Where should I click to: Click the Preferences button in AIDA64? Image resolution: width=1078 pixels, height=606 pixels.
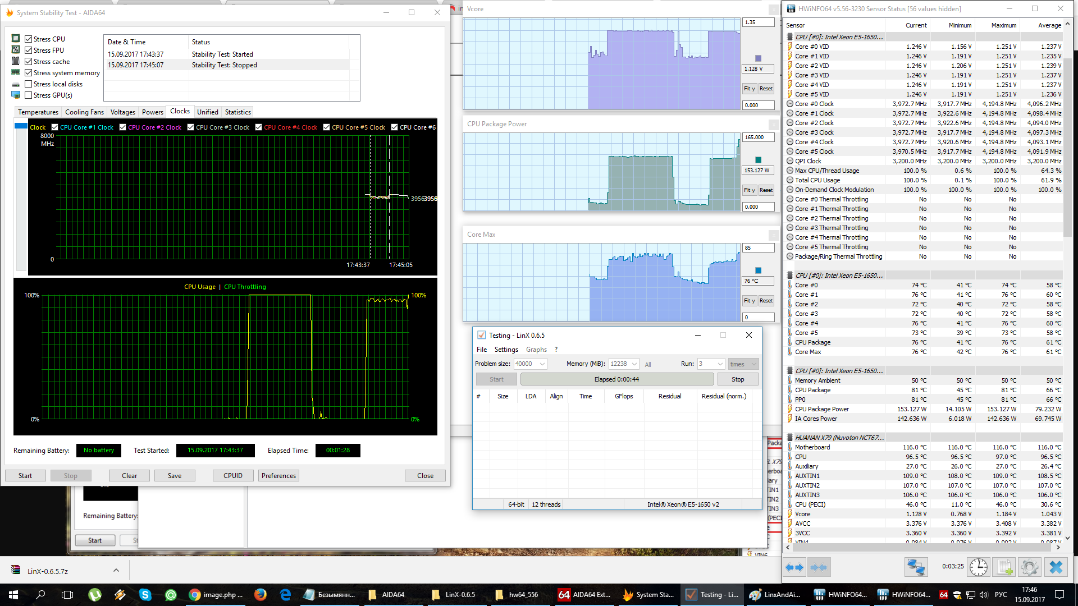click(278, 475)
